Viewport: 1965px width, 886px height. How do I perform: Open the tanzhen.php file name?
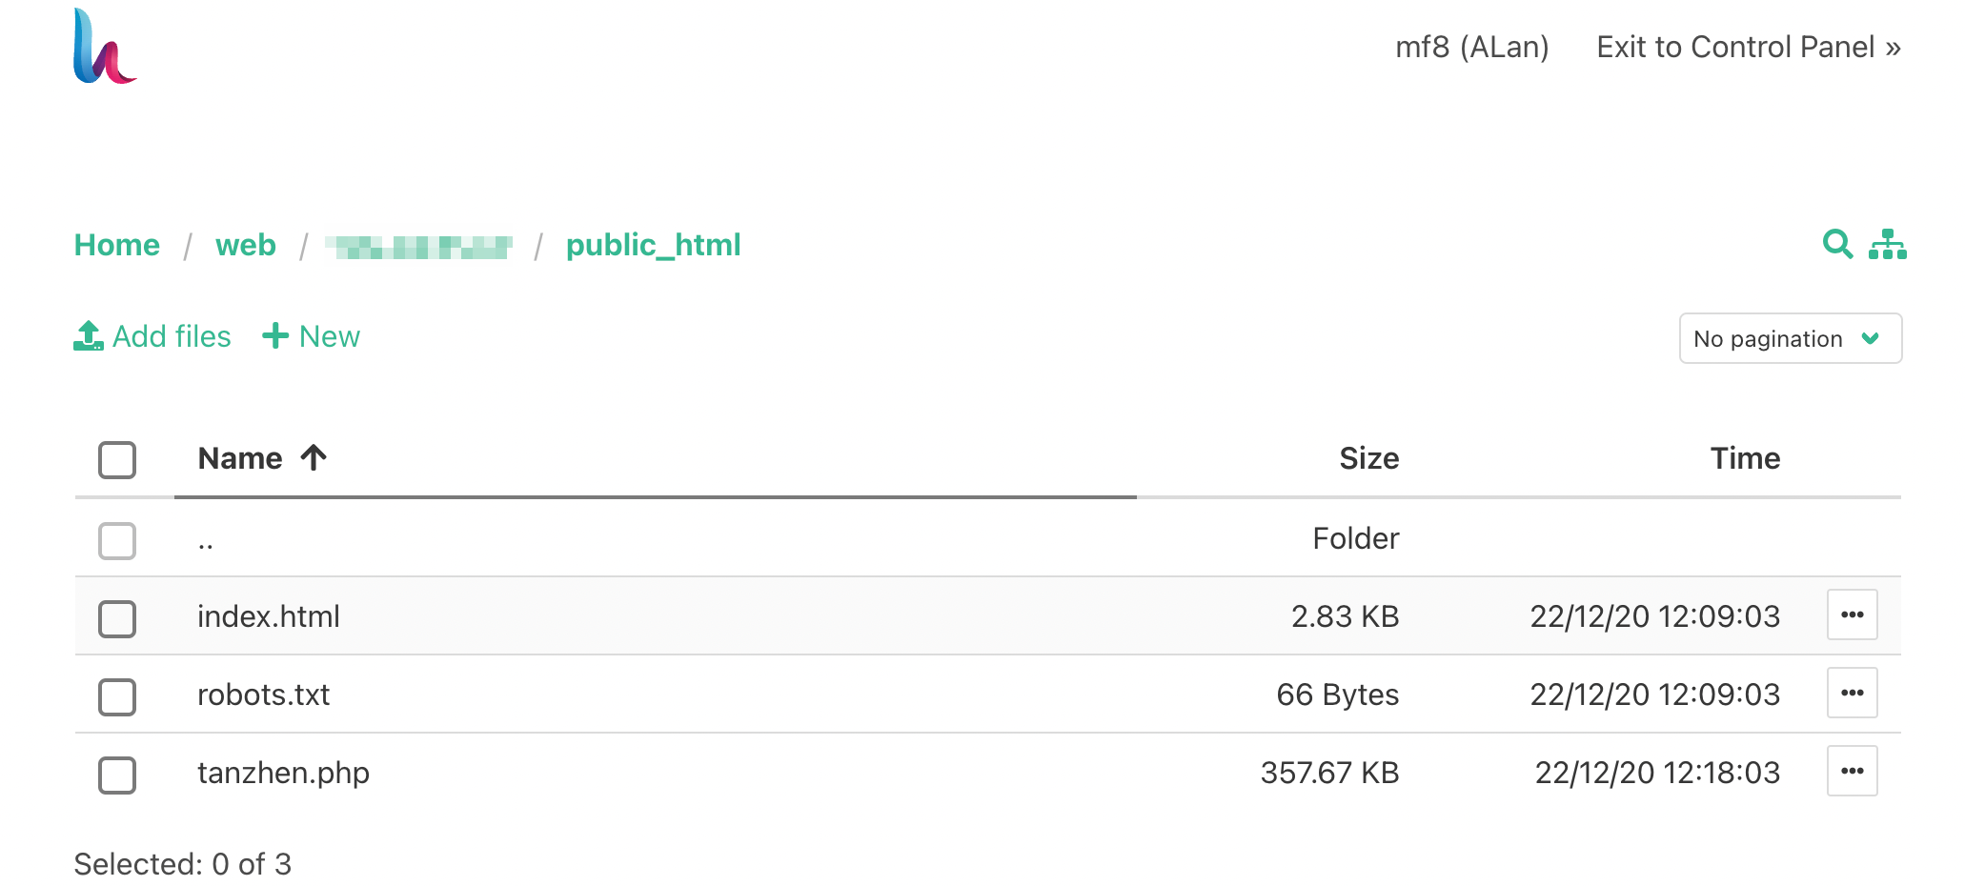pos(283,773)
